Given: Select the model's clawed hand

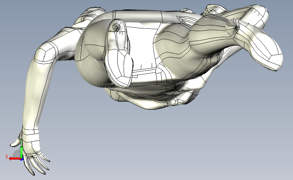Looking at the screenshot, I should coord(31,154).
